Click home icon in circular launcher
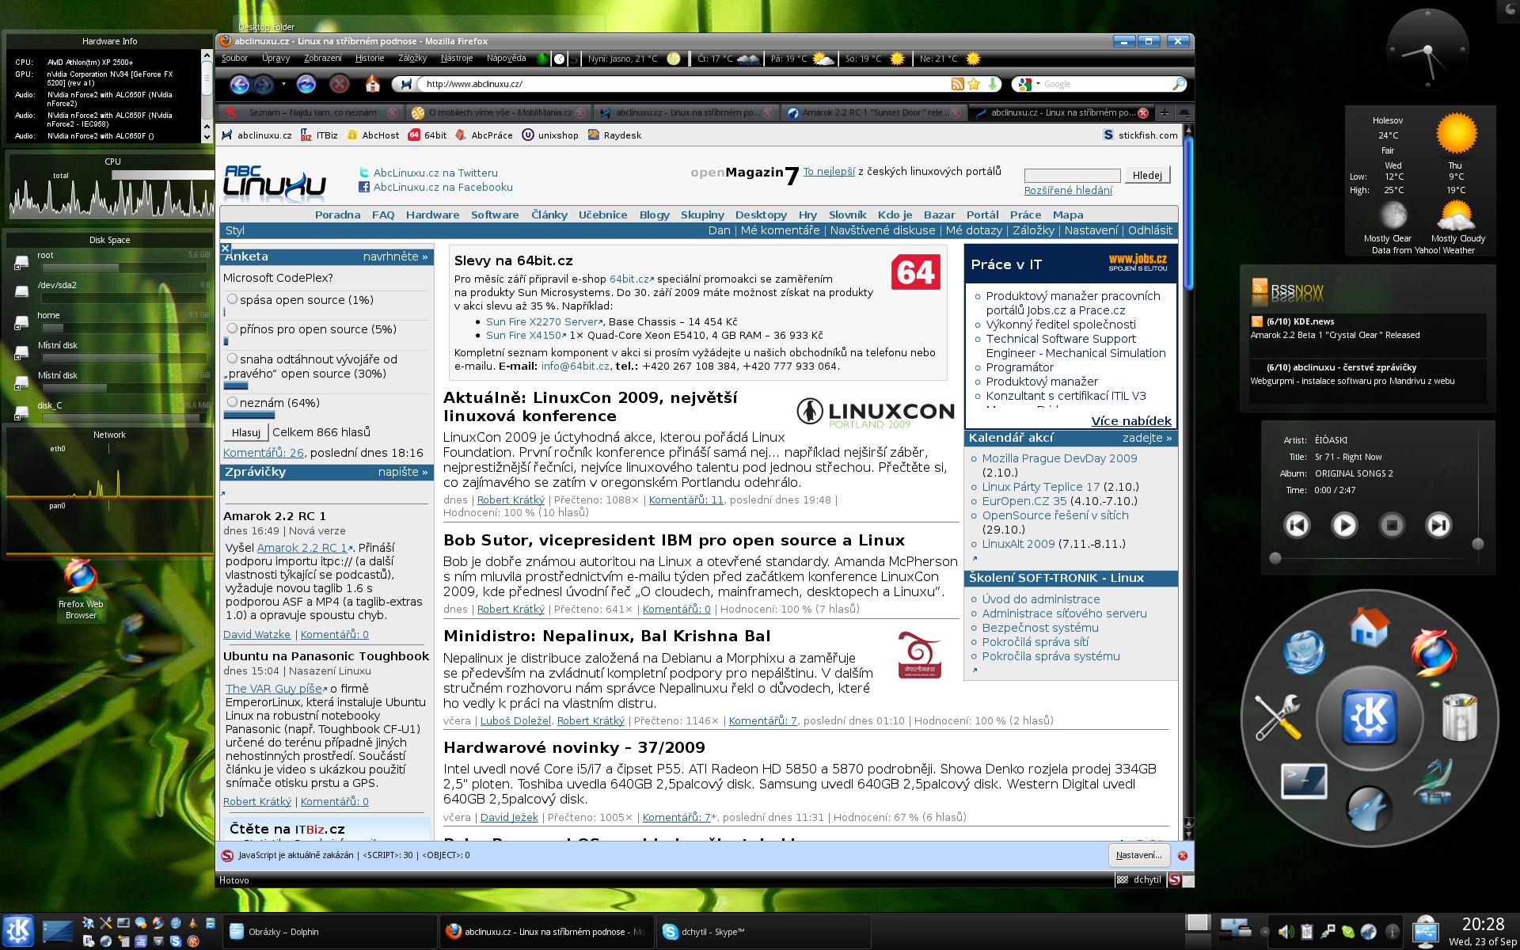 tap(1369, 629)
